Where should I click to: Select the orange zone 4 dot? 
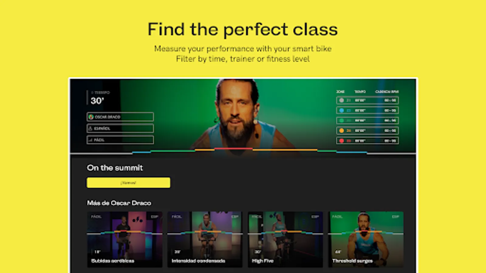point(341,130)
